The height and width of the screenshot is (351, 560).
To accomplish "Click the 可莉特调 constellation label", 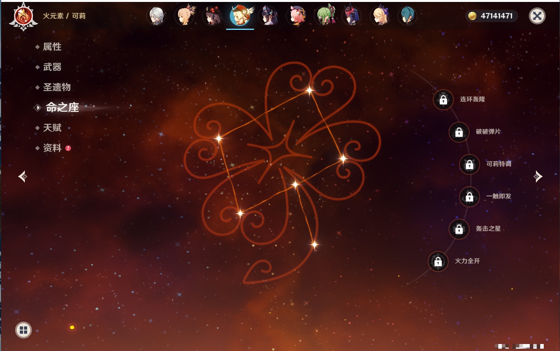I will [499, 164].
